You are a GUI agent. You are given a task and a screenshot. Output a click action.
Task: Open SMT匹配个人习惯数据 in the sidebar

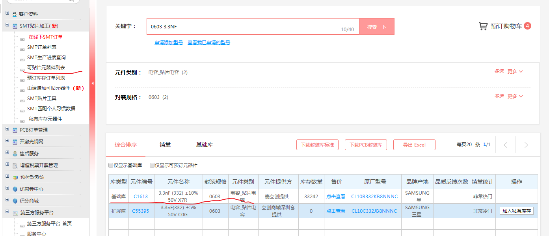(51, 109)
